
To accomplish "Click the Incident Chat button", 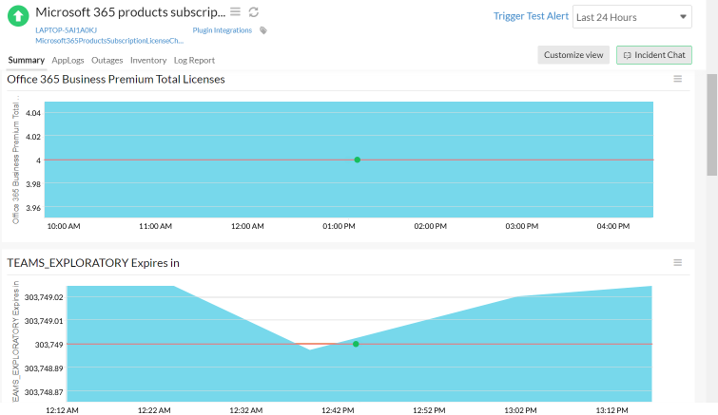I will pyautogui.click(x=654, y=55).
